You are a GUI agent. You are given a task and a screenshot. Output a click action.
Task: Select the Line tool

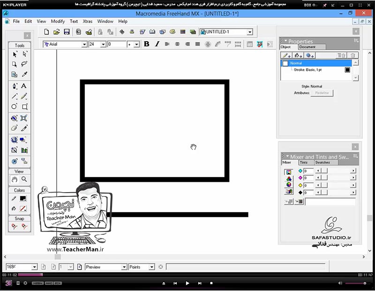15,96
